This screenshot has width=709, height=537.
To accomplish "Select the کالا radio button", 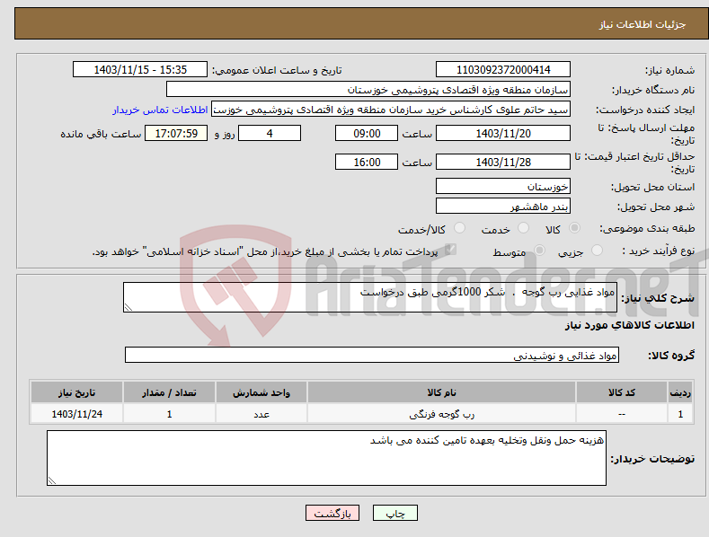I will click(574, 228).
